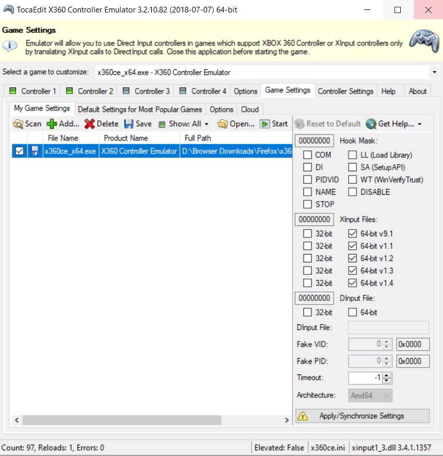
Task: Click the scroll right arrow of game list
Action: (x=287, y=420)
